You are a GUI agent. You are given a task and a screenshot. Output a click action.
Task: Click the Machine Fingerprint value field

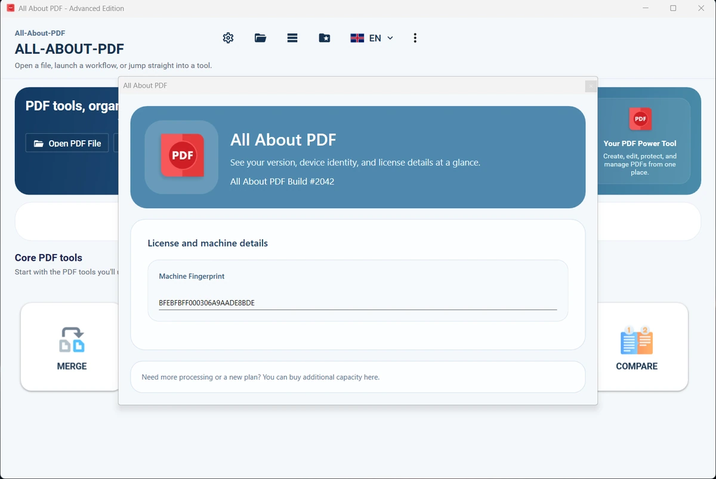pos(358,303)
